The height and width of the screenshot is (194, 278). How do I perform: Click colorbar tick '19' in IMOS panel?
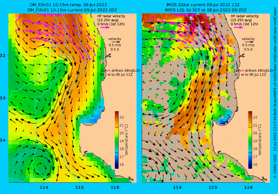click(x=255, y=141)
